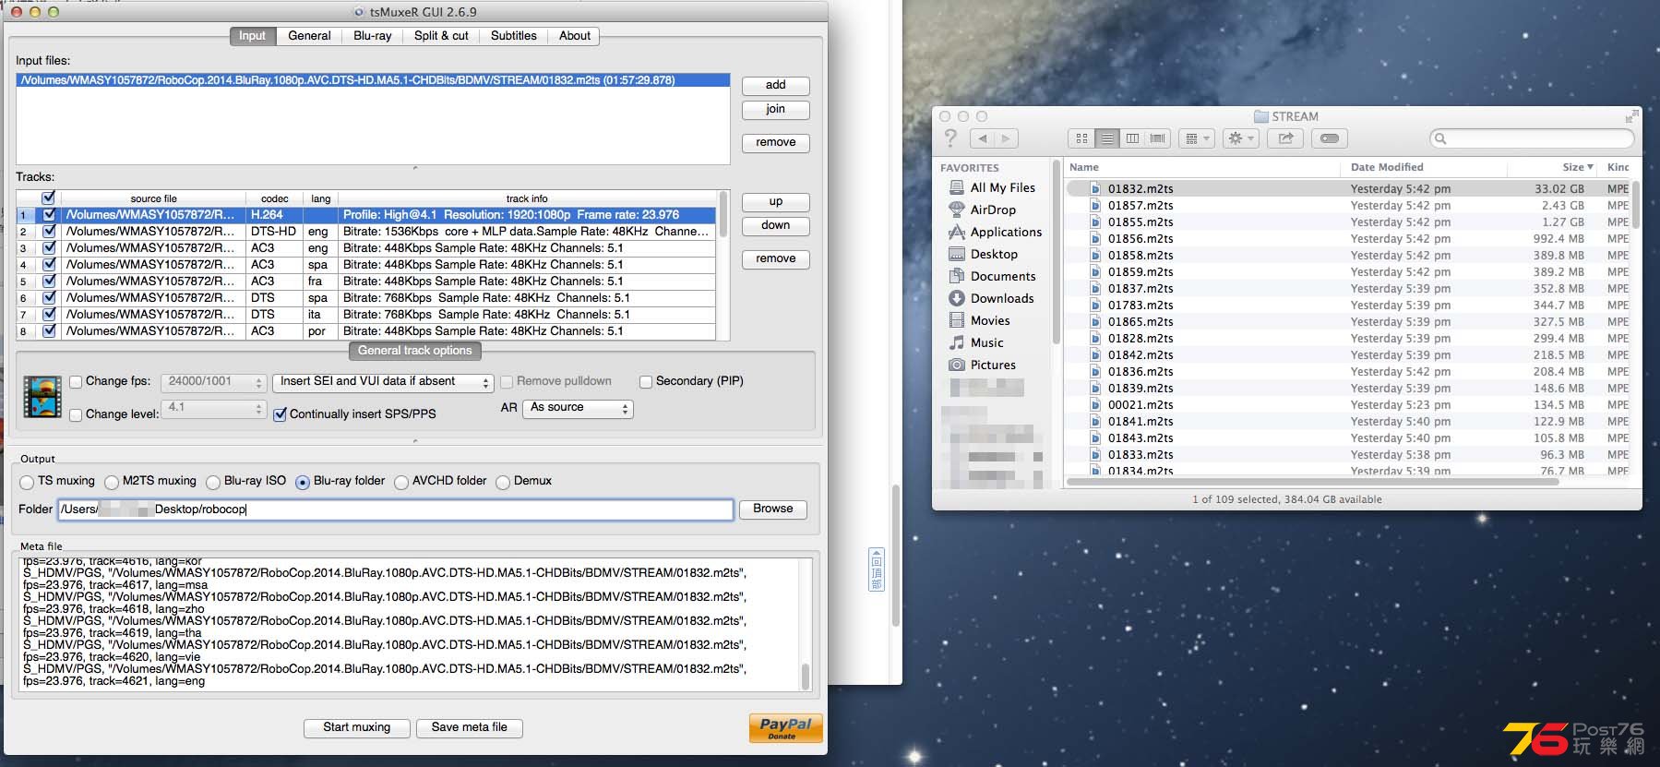Click the join button
The image size is (1660, 767).
point(776,110)
